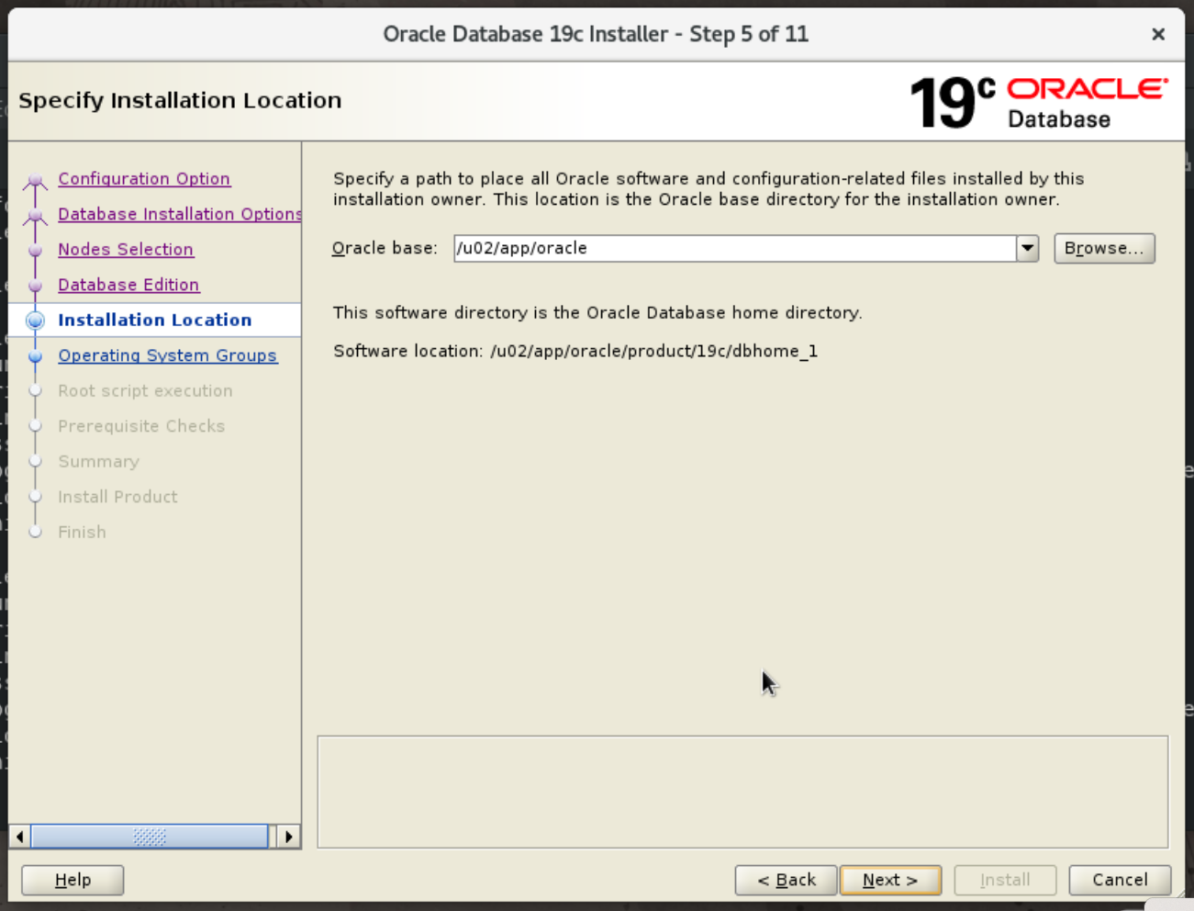Close the installer window
The width and height of the screenshot is (1194, 911).
click(x=1158, y=34)
